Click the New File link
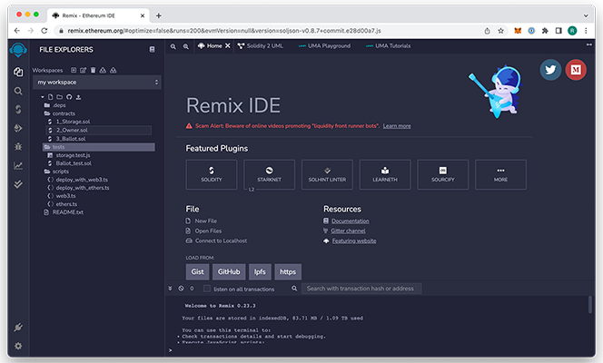603x363 pixels. (206, 221)
